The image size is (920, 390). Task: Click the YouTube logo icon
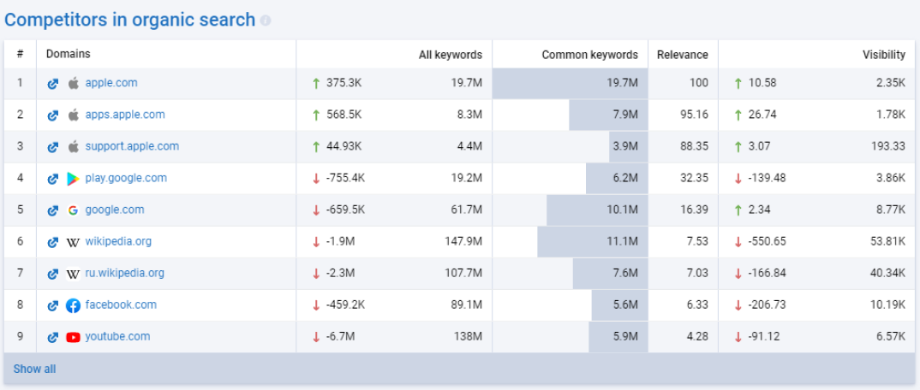(x=73, y=337)
